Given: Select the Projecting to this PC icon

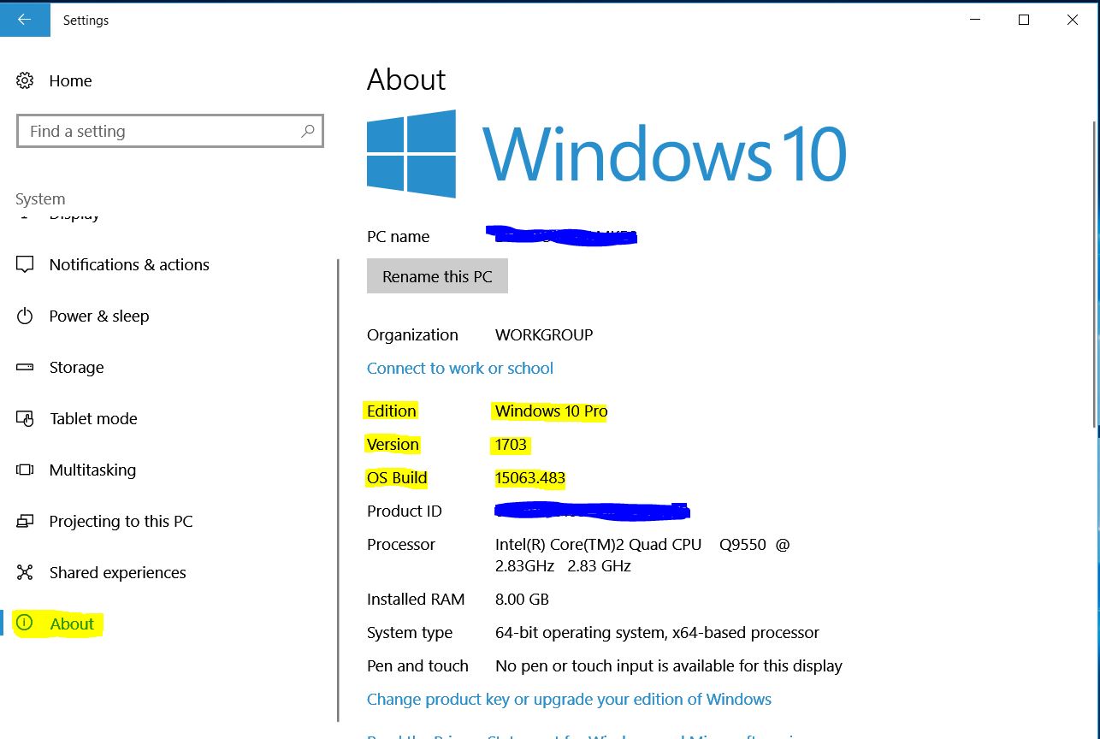Looking at the screenshot, I should (25, 521).
